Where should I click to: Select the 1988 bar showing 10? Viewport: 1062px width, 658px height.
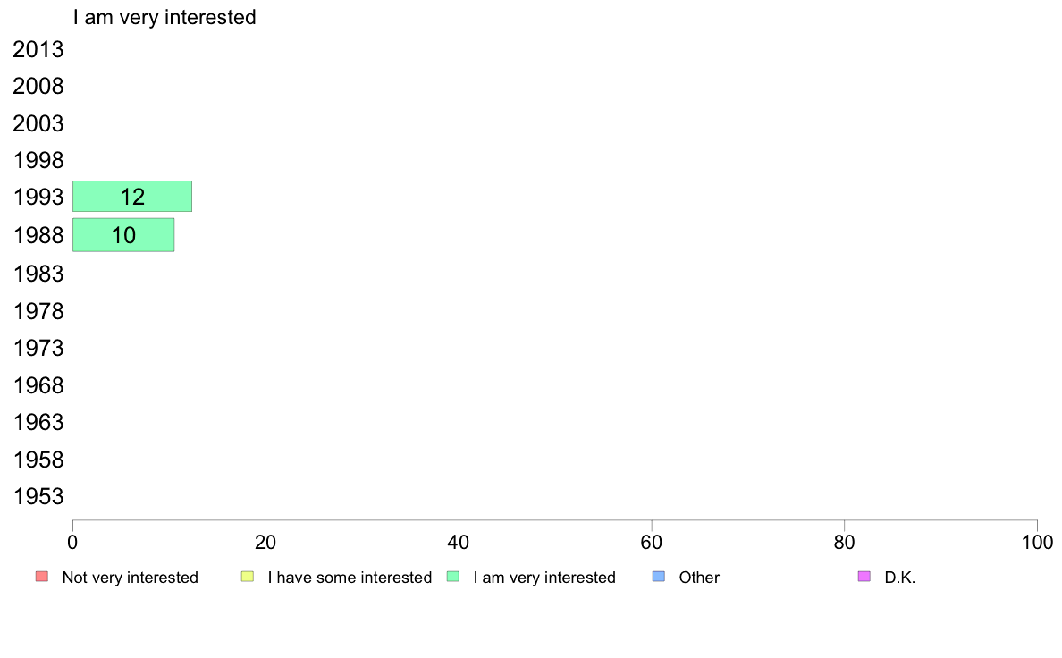coord(123,235)
